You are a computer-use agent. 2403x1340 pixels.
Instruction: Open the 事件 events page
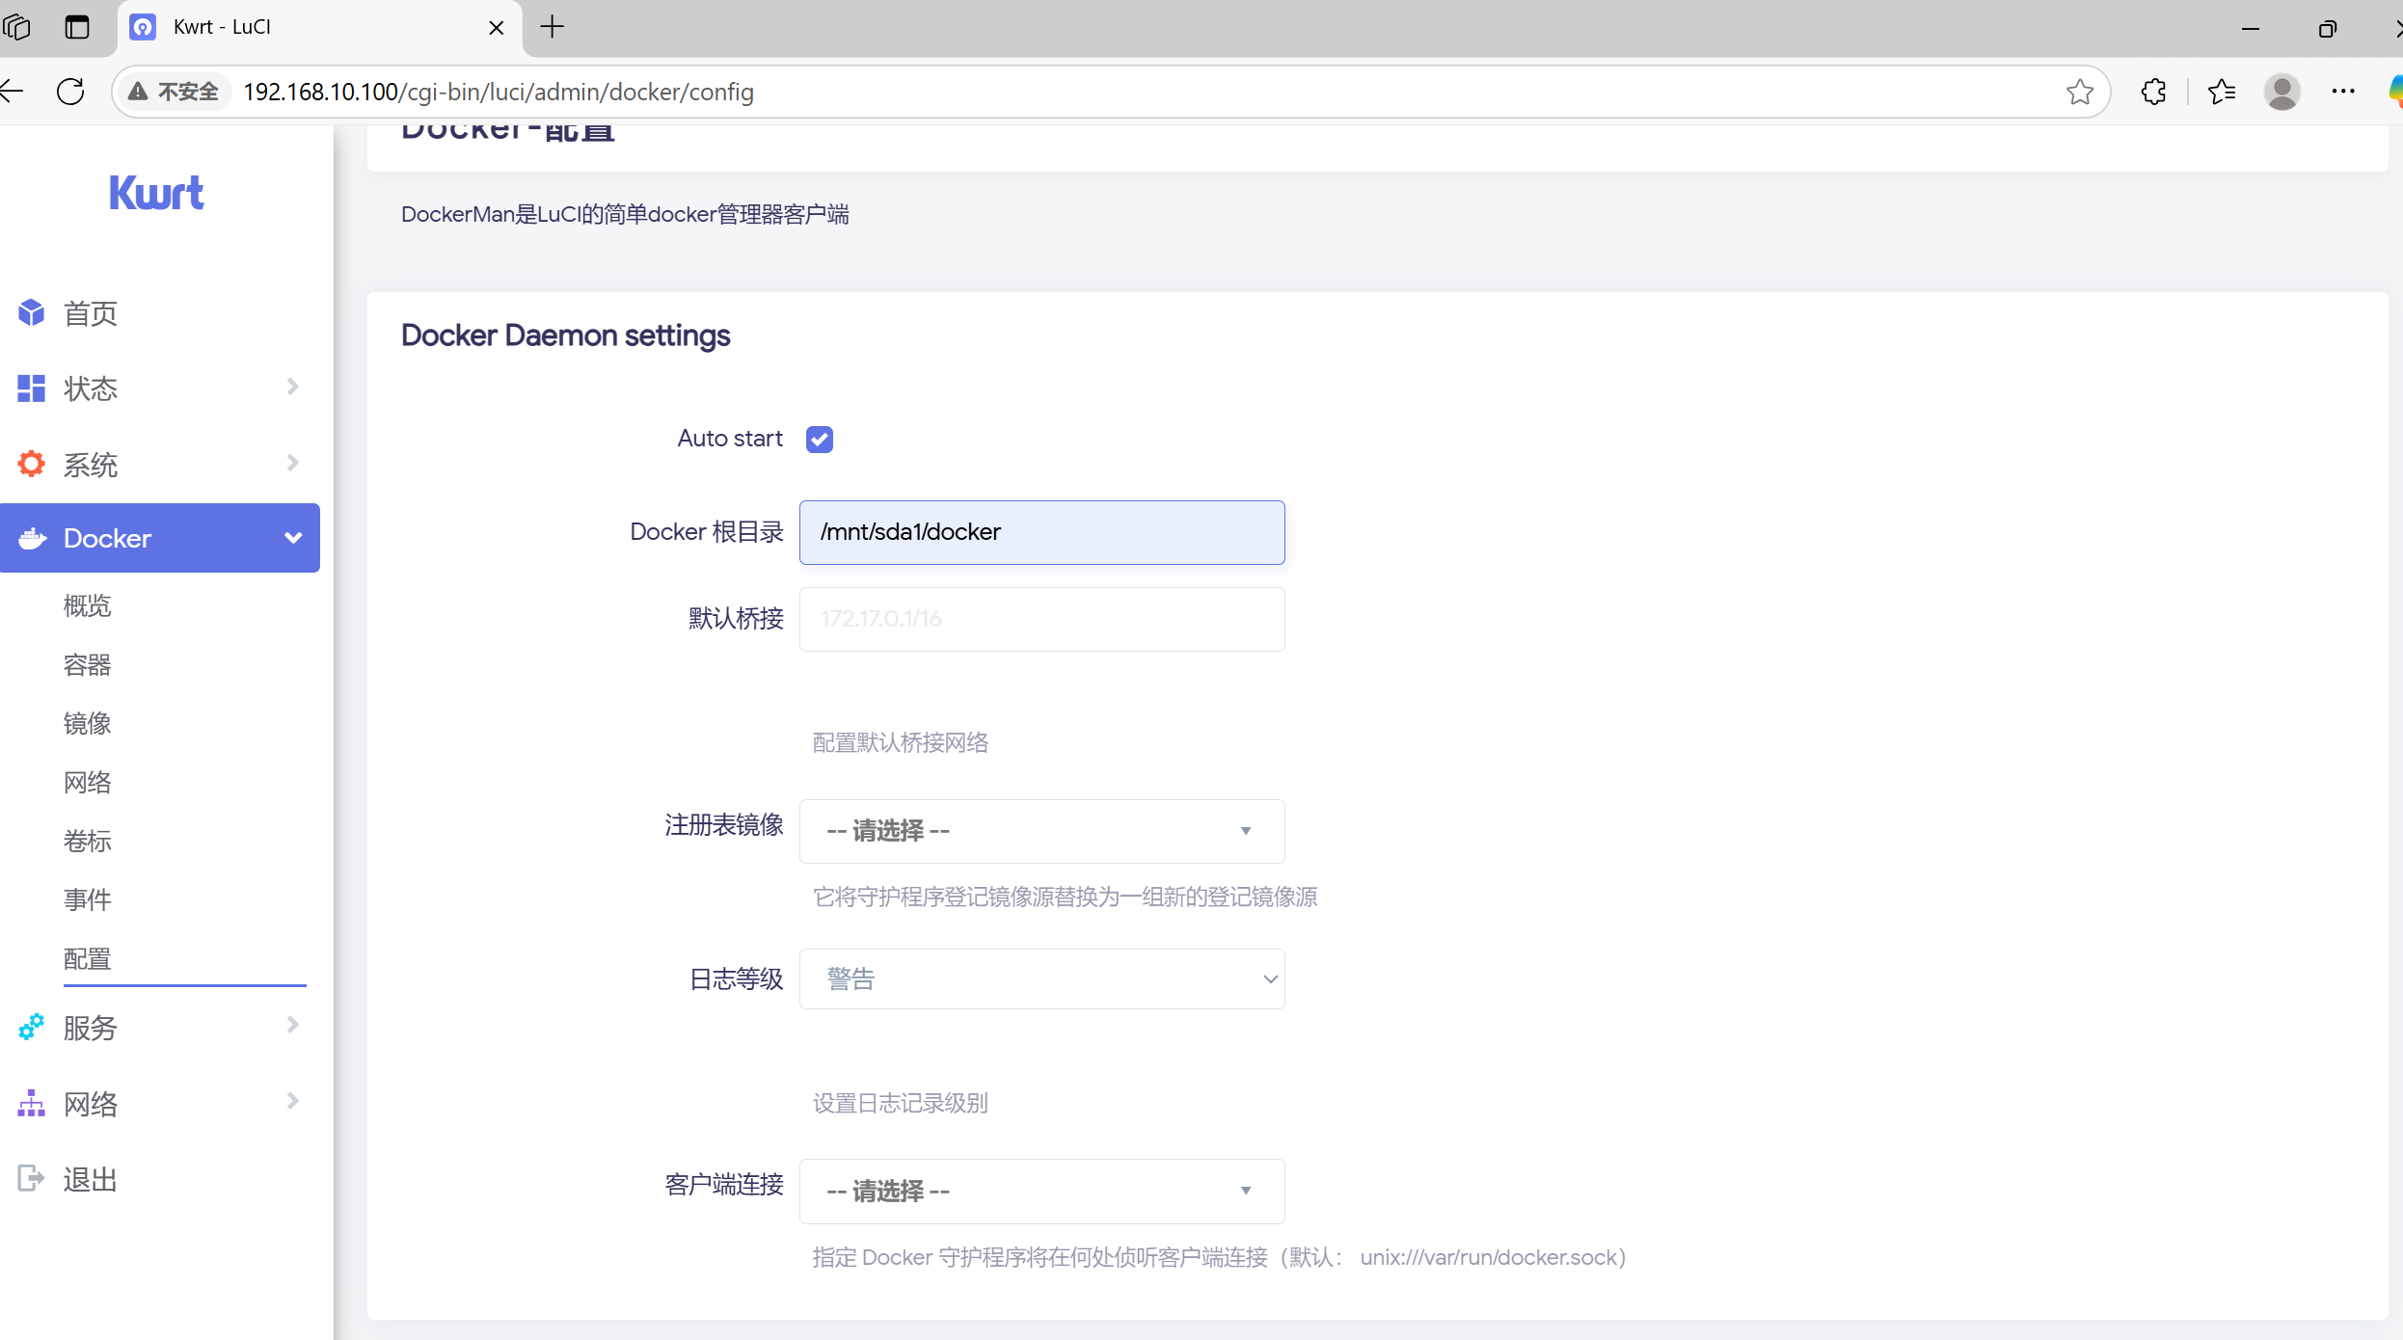[86, 899]
